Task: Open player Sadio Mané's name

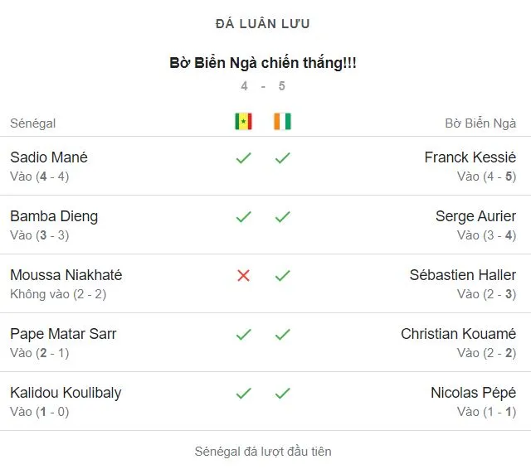Action: [x=49, y=157]
